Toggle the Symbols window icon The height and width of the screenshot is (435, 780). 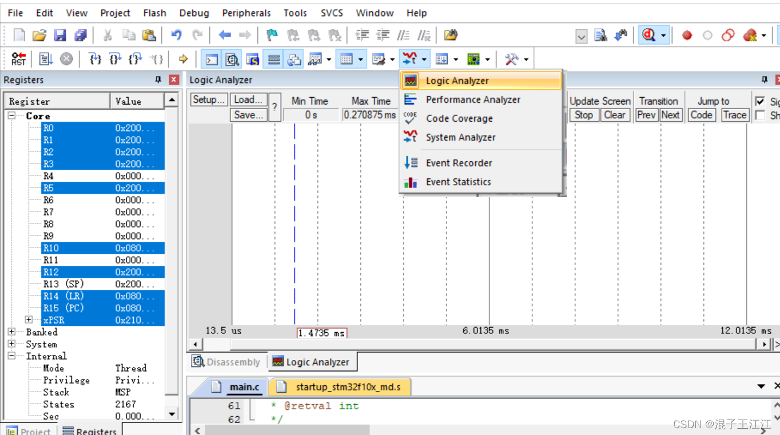pyautogui.click(x=253, y=59)
